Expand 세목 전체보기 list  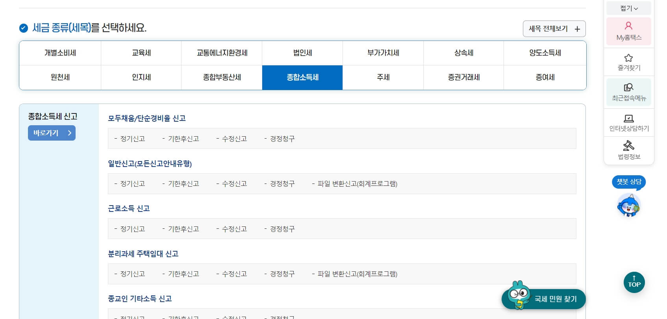coord(554,29)
